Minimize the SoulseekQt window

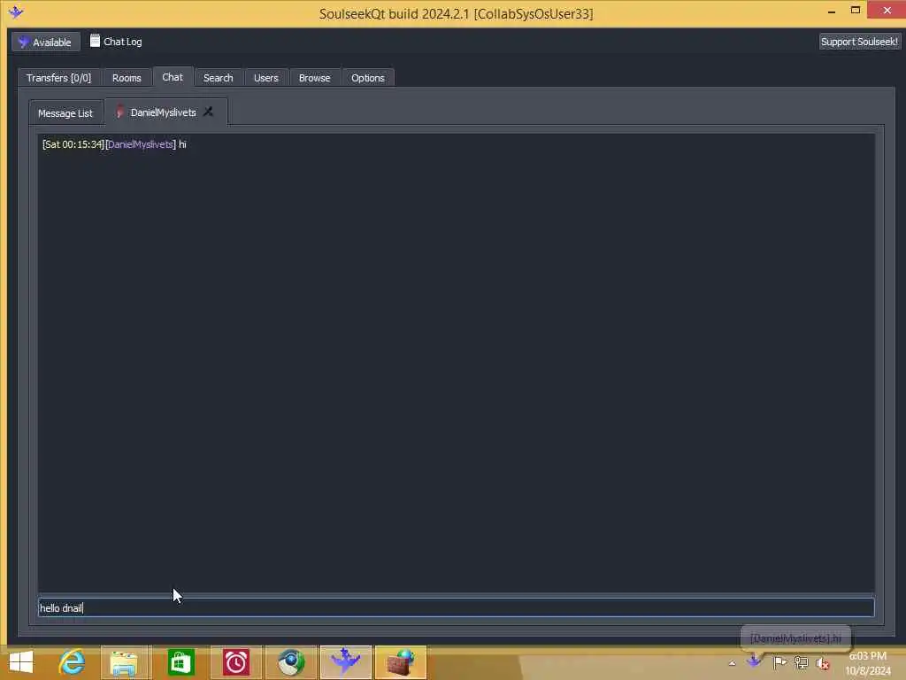click(x=832, y=11)
